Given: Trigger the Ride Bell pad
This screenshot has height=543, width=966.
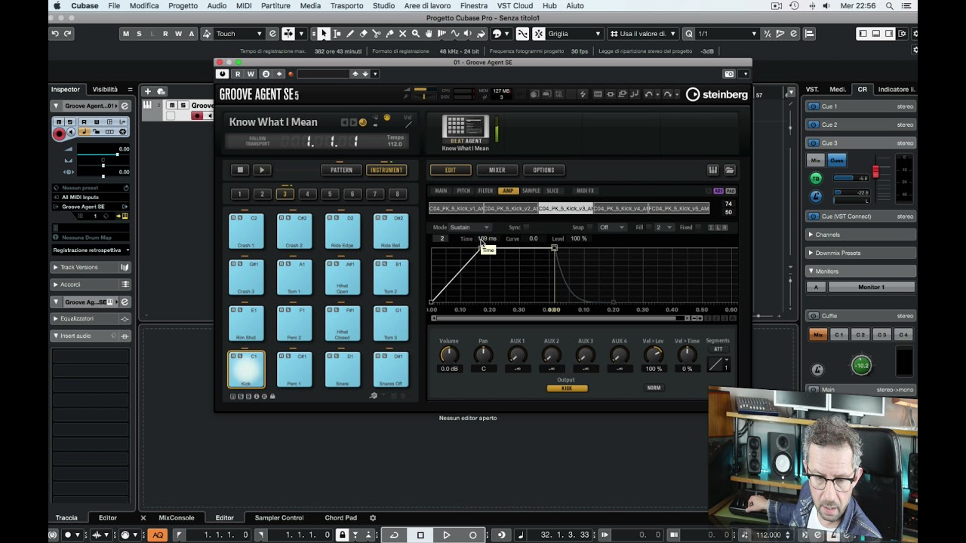Looking at the screenshot, I should pos(391,232).
